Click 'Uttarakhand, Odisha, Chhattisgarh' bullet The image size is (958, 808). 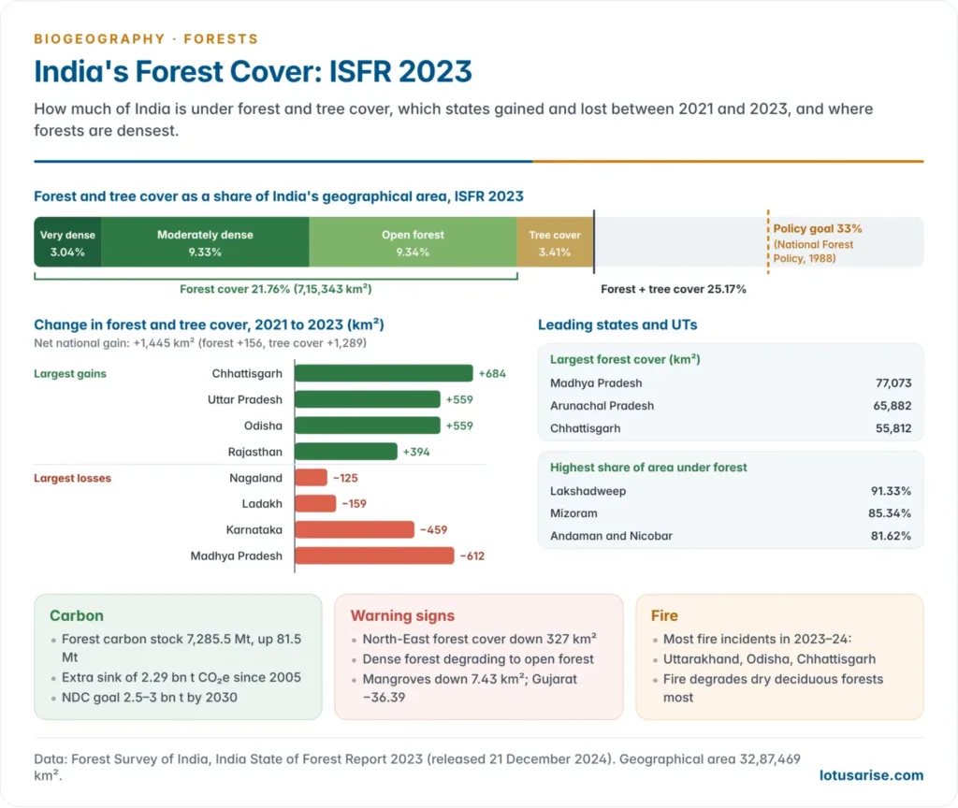pyautogui.click(x=769, y=659)
